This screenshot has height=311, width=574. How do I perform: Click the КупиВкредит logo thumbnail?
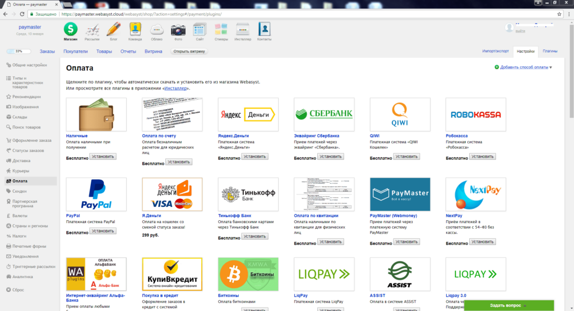pos(172,274)
